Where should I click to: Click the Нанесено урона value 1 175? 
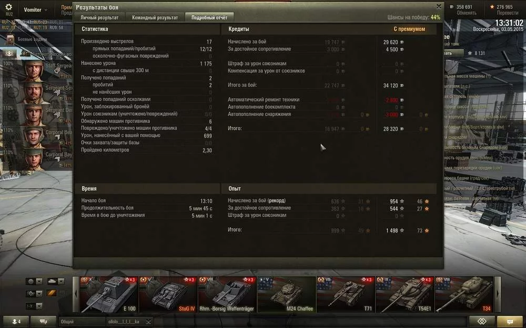click(206, 64)
